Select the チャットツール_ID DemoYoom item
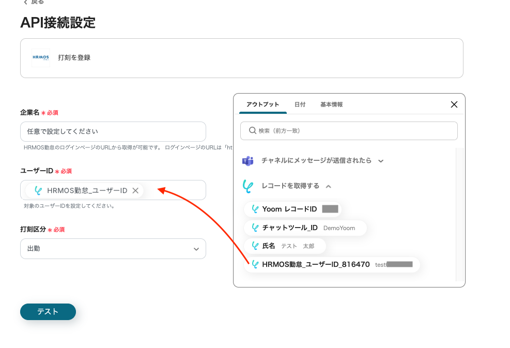510x348 pixels. click(305, 228)
